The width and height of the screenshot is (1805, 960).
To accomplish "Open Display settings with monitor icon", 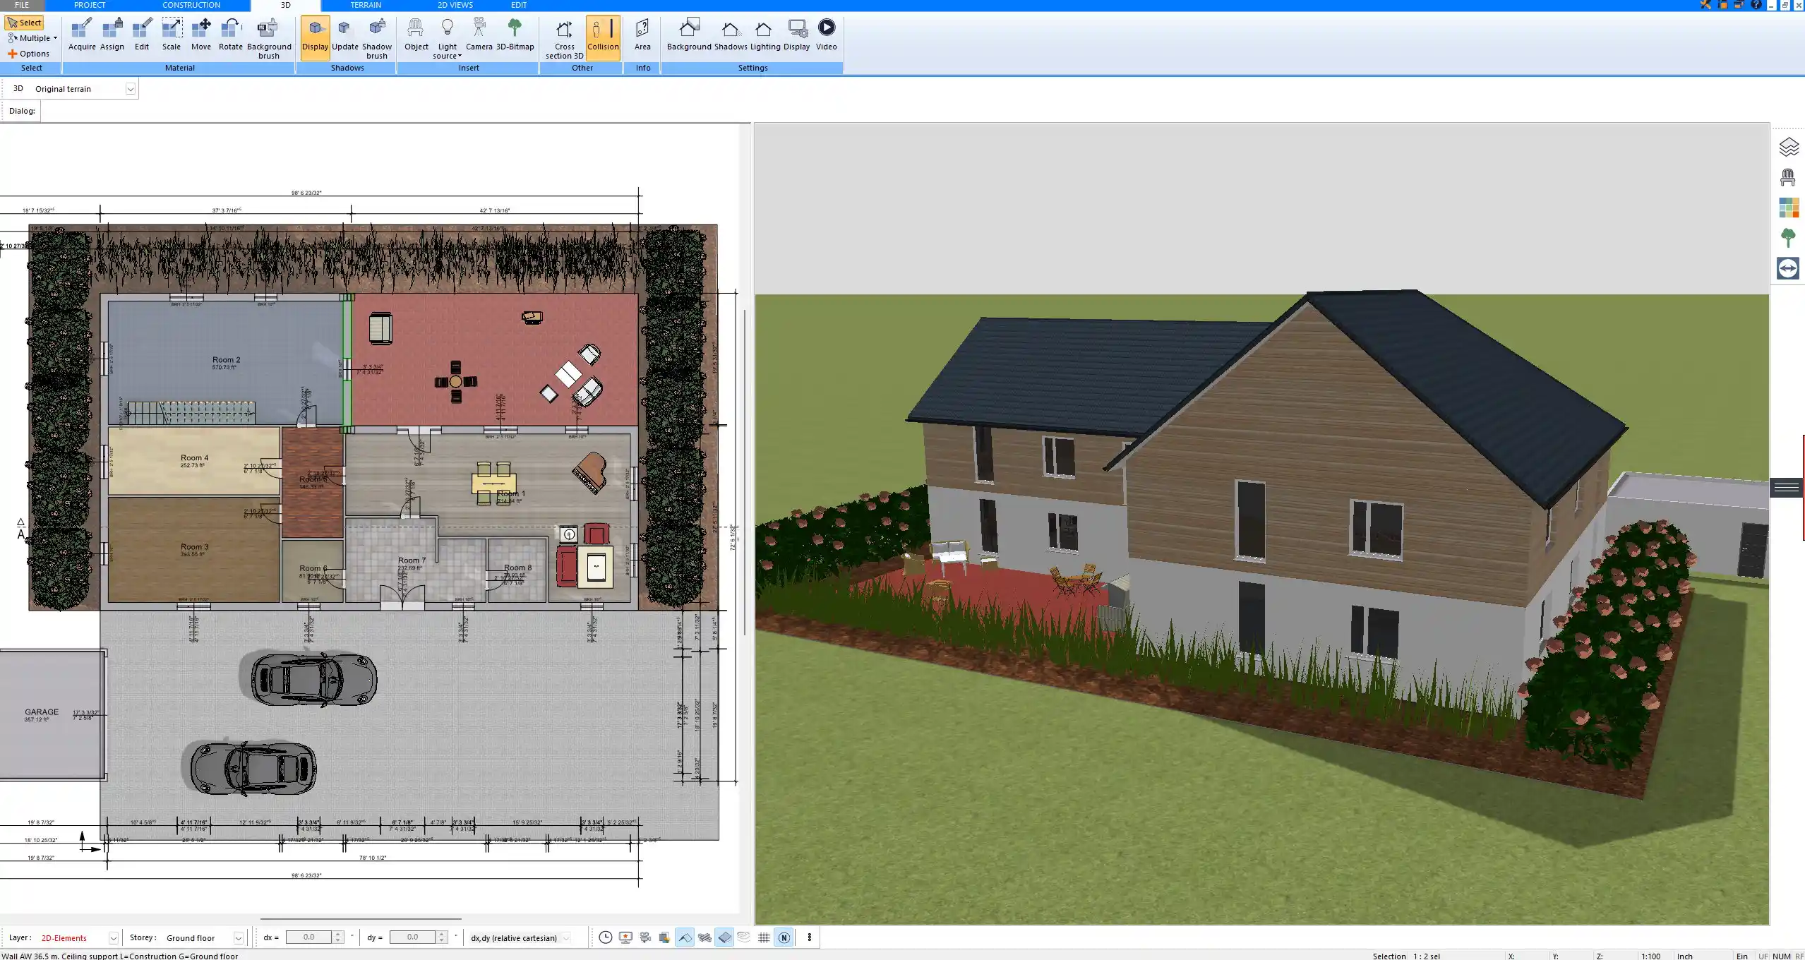I will pyautogui.click(x=797, y=35).
